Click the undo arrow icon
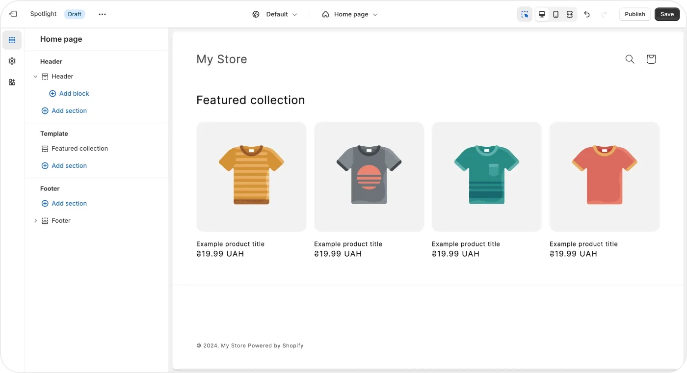 [587, 14]
